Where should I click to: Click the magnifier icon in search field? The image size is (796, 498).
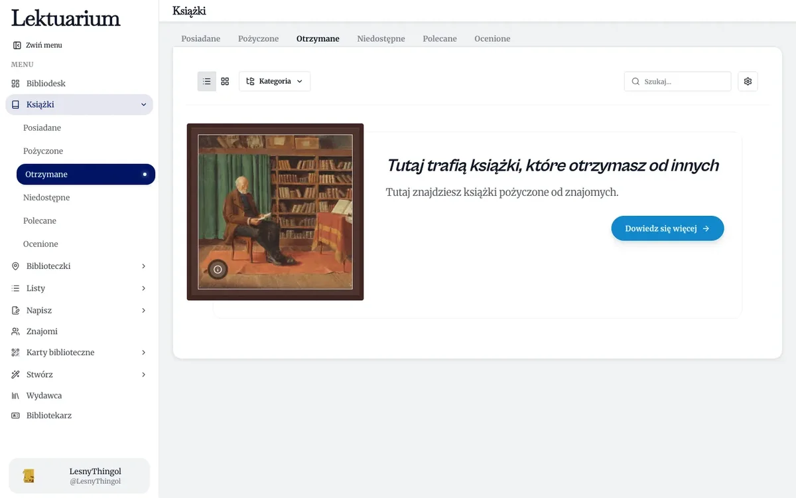(x=635, y=82)
